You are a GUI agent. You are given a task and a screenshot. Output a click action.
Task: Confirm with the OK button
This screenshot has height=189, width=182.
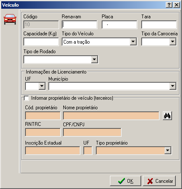(x=125, y=181)
